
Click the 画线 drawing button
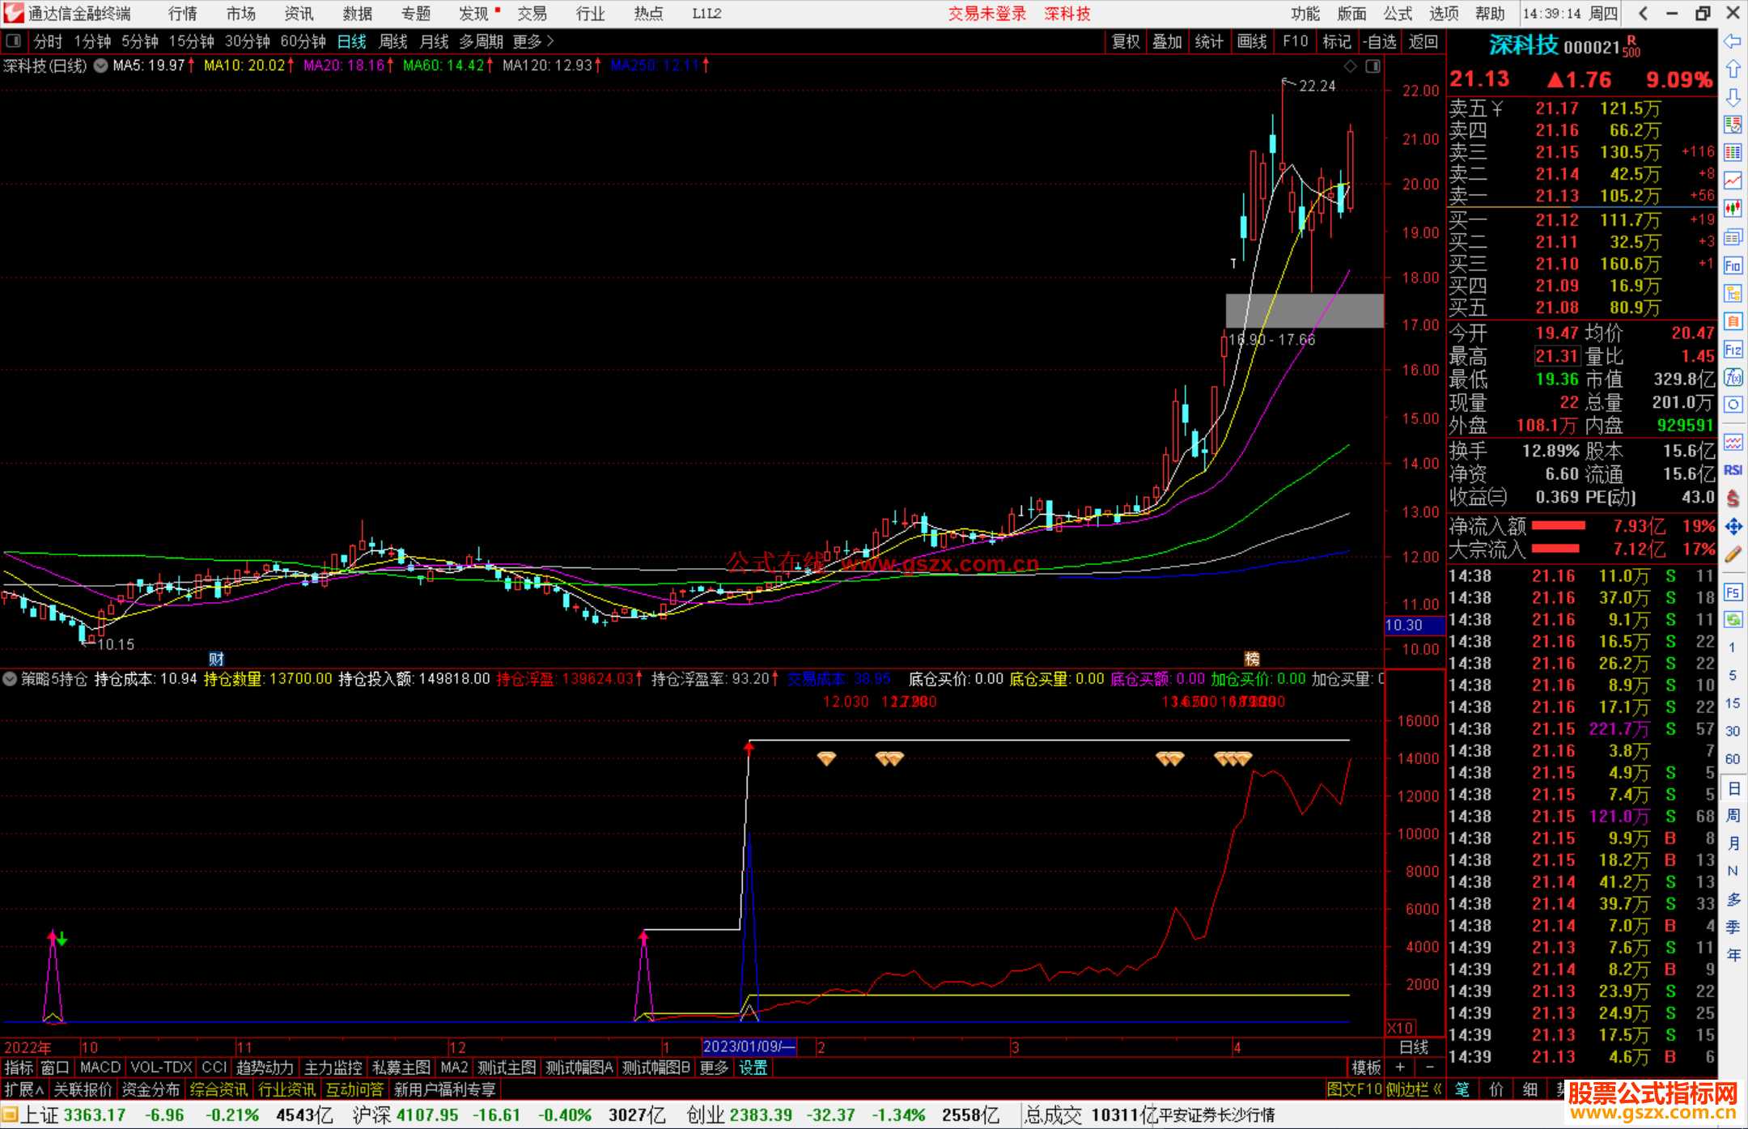click(1251, 41)
